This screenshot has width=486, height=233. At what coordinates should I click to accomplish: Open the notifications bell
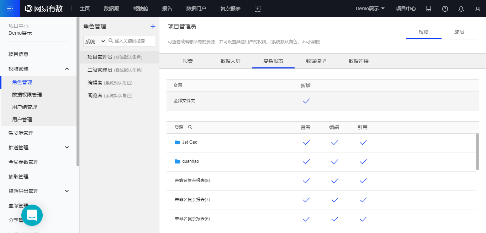461,9
